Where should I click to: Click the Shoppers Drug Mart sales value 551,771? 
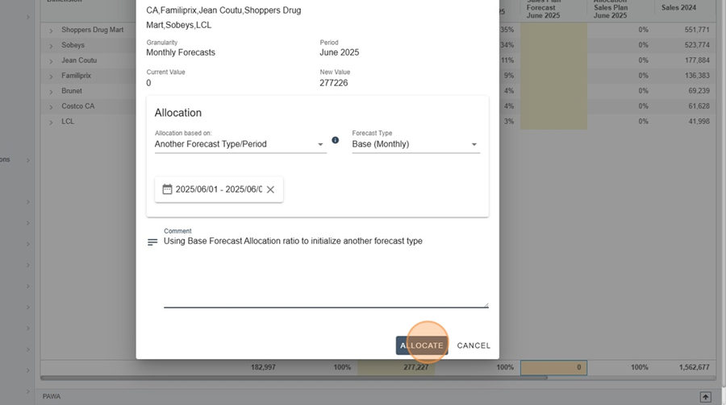pos(697,30)
